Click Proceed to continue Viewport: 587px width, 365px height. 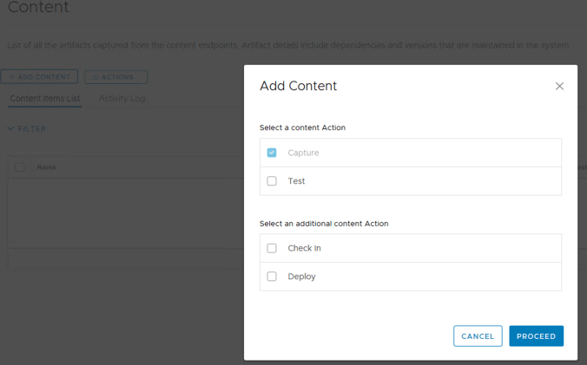click(x=536, y=336)
